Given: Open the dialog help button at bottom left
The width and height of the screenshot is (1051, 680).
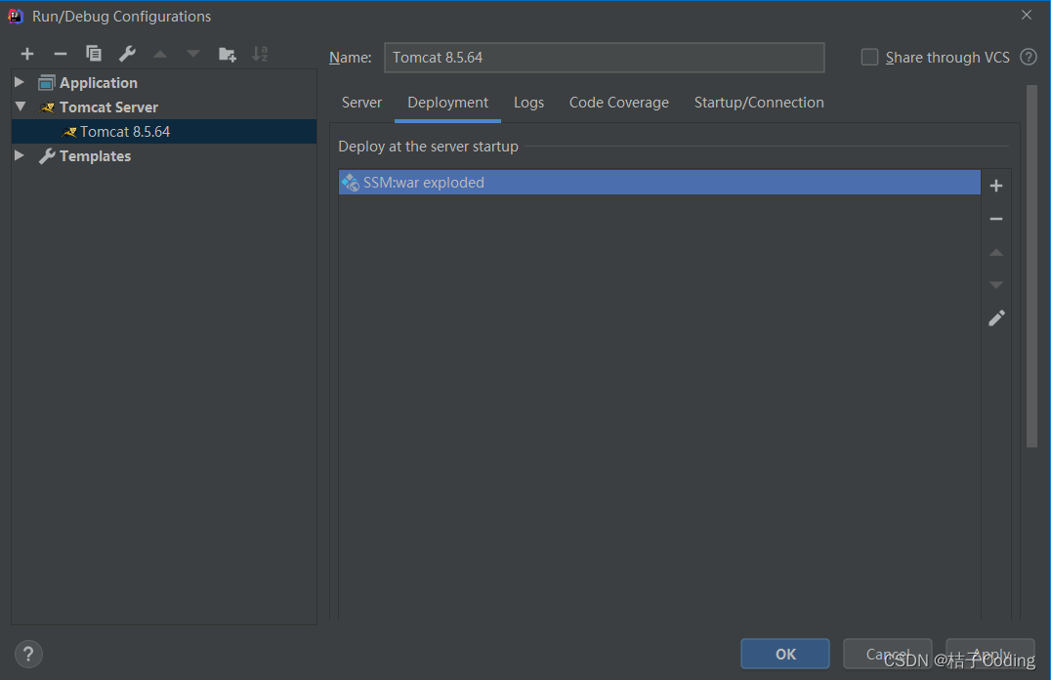Looking at the screenshot, I should [x=28, y=654].
